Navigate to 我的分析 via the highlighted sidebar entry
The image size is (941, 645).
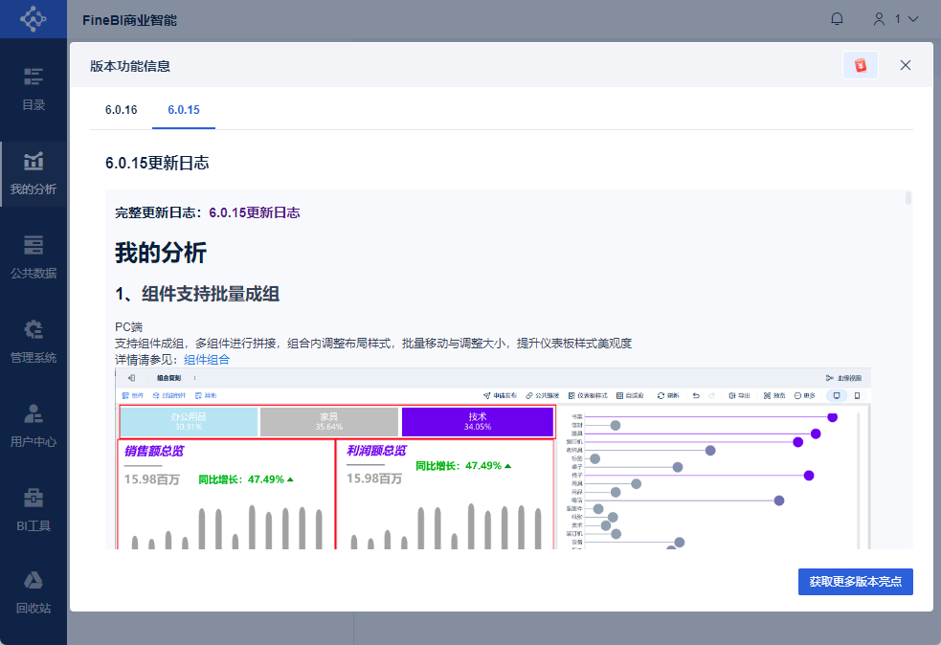pyautogui.click(x=33, y=174)
